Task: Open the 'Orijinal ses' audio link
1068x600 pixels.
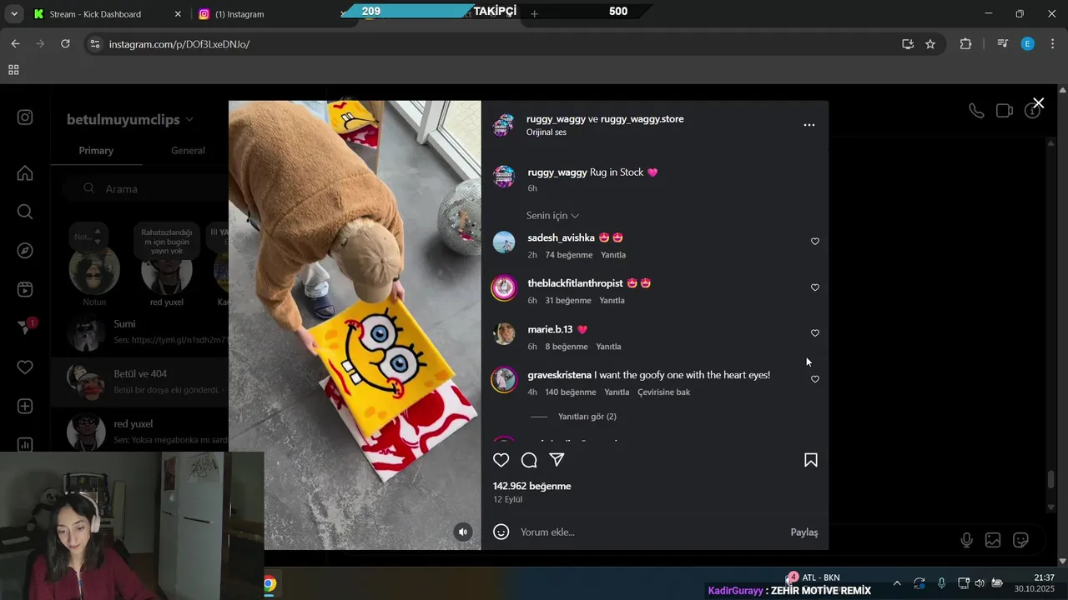Action: [547, 132]
